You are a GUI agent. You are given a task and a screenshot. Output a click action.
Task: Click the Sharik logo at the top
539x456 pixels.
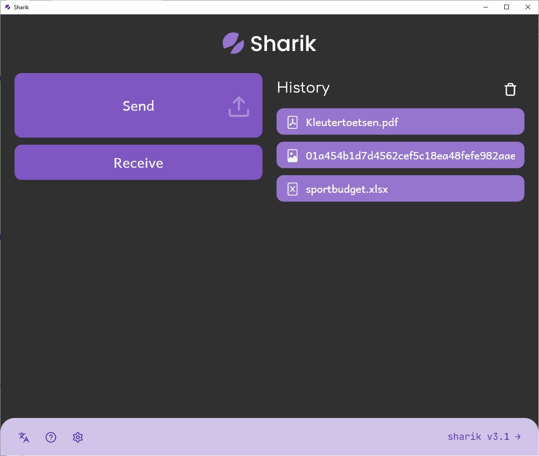[269, 43]
